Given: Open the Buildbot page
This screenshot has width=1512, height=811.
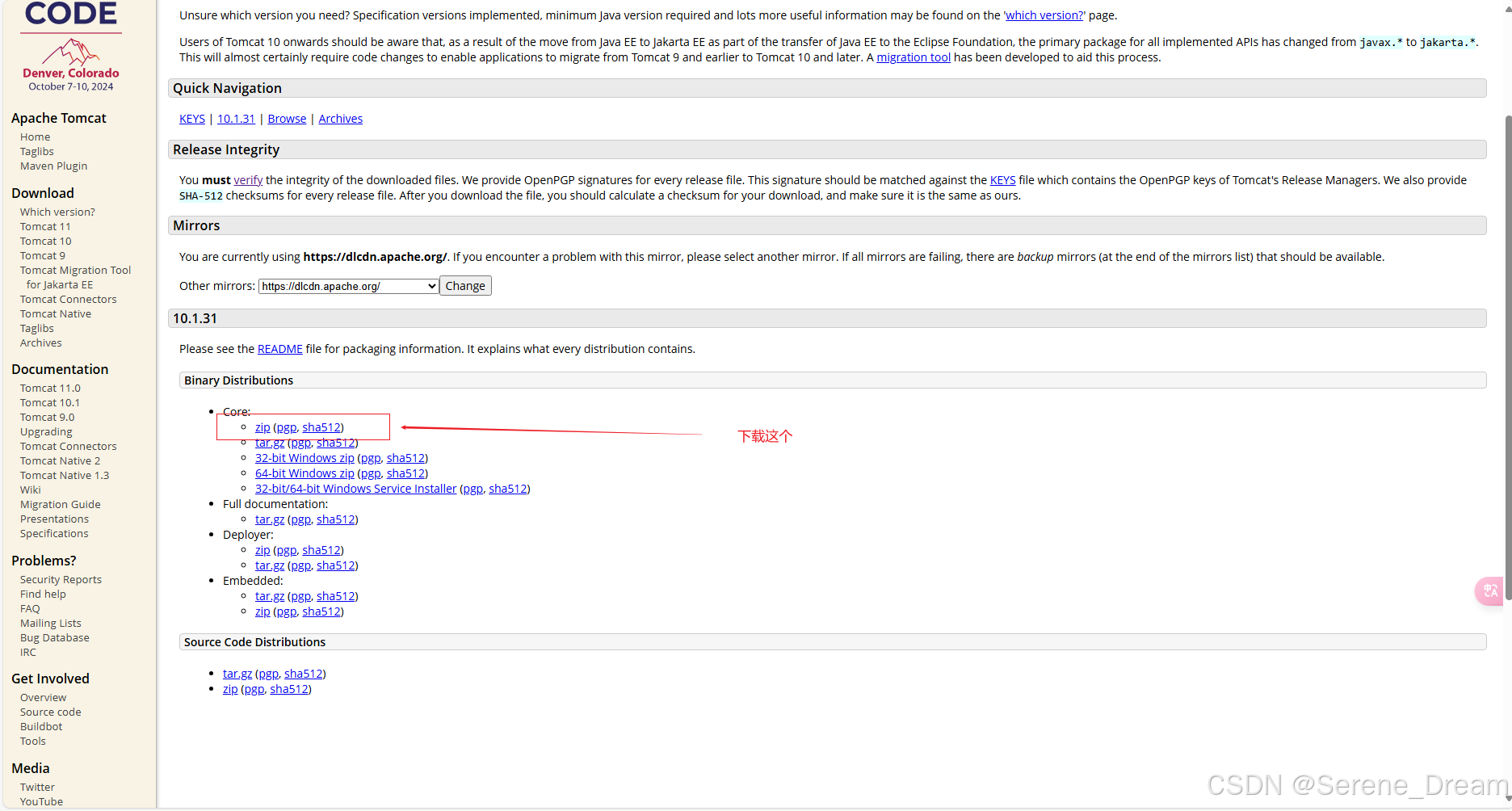Looking at the screenshot, I should coord(41,727).
